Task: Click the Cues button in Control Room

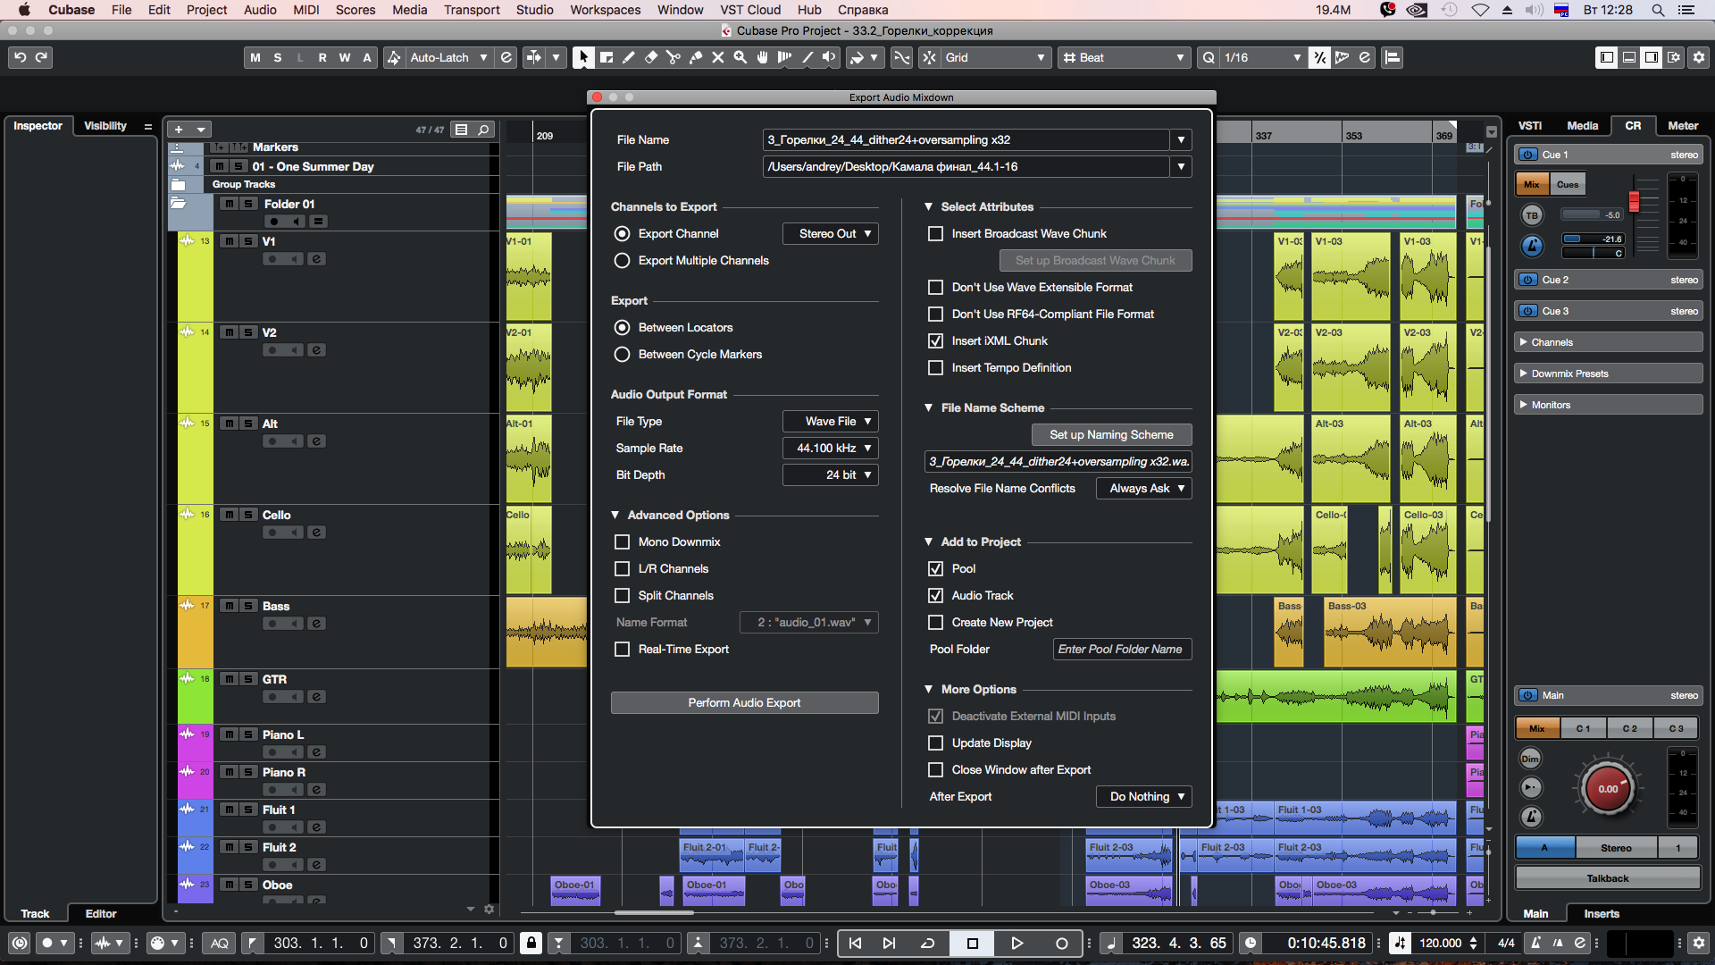Action: point(1568,184)
